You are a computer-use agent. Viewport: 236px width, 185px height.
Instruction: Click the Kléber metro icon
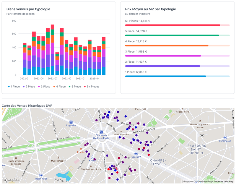[92, 157]
